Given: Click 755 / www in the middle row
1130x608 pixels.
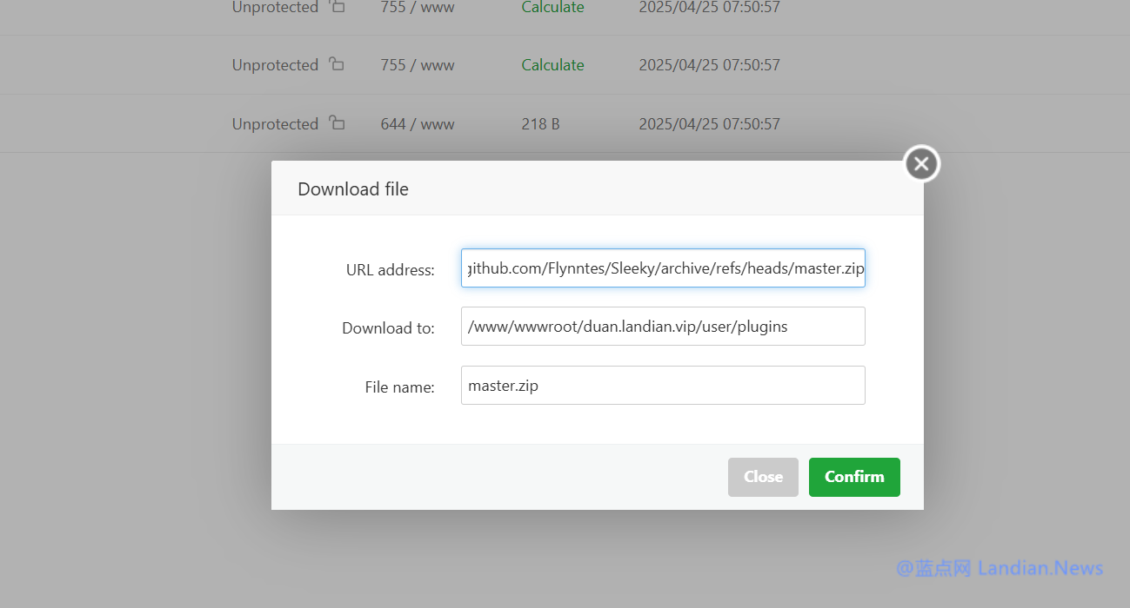Looking at the screenshot, I should pos(418,65).
